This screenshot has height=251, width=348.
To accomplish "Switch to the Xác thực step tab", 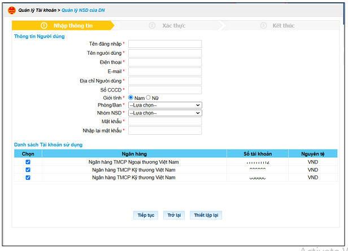I will point(169,25).
